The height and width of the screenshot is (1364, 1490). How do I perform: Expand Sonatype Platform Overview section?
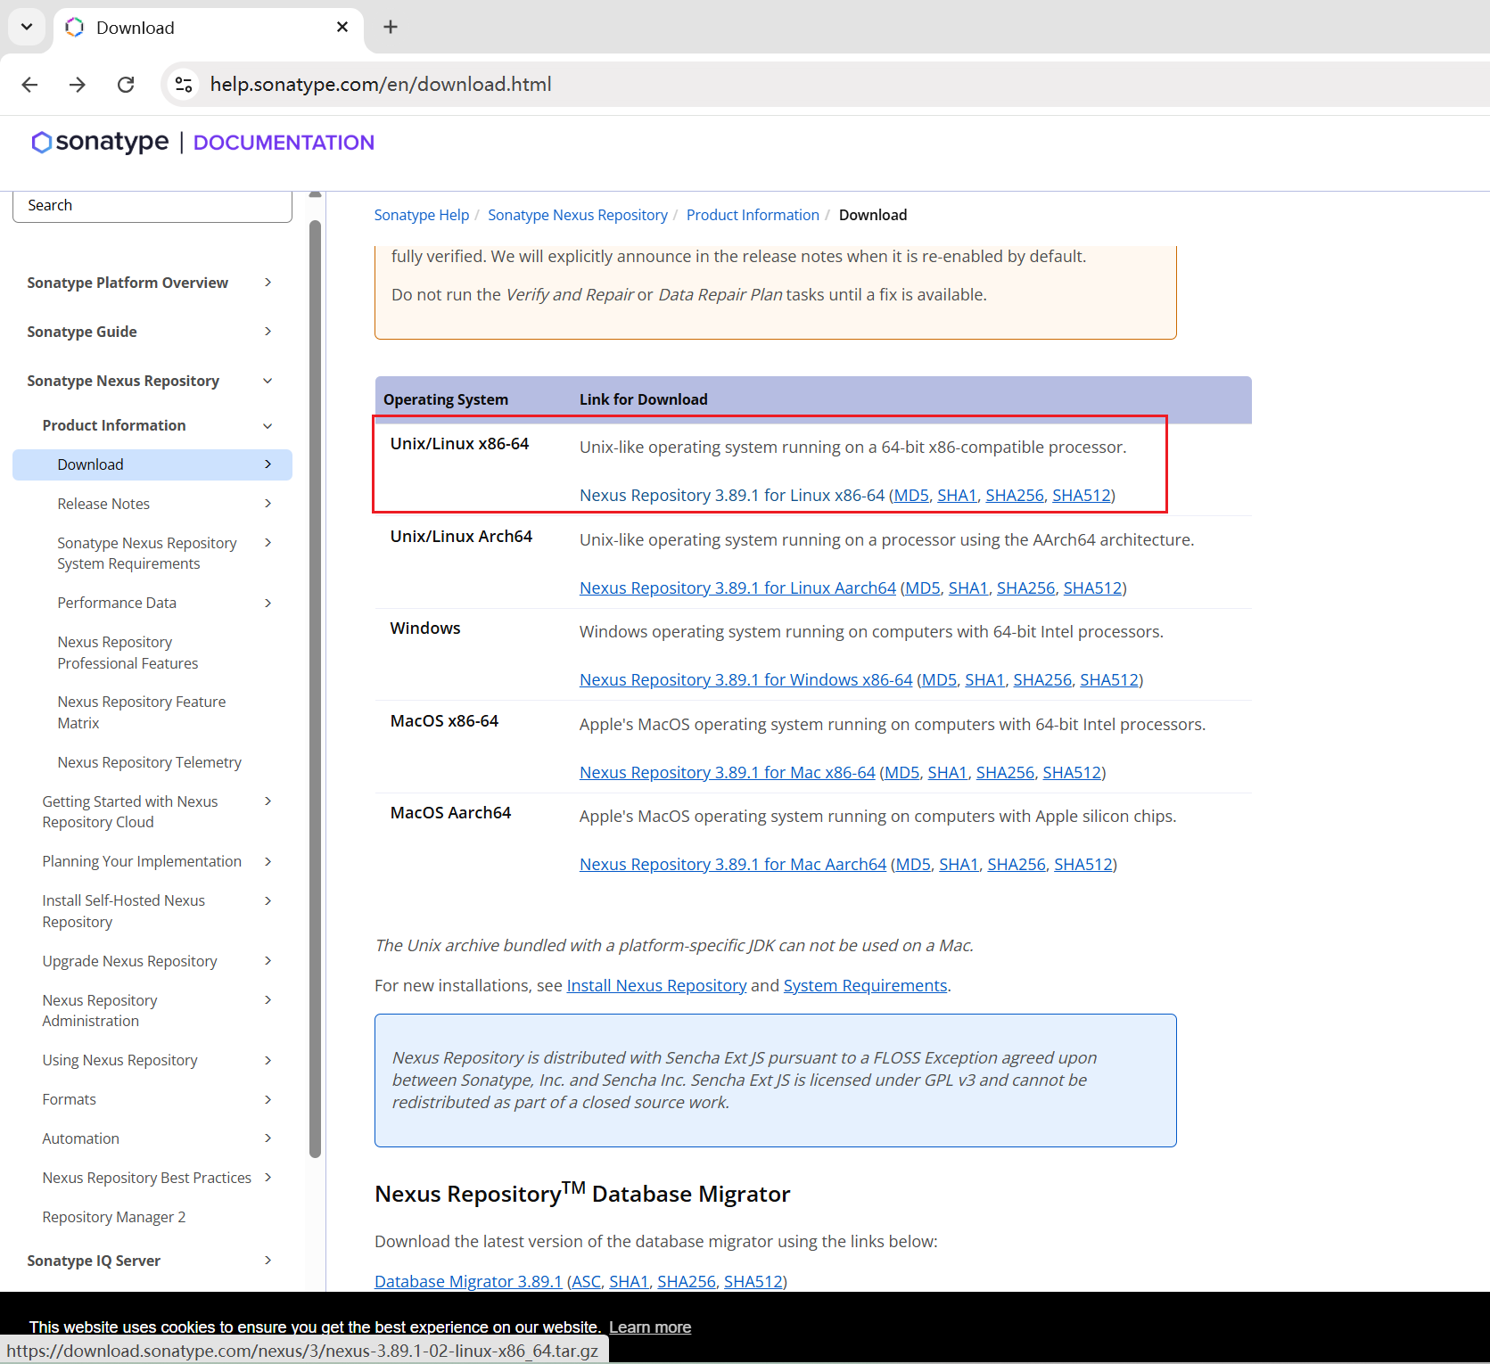[268, 283]
